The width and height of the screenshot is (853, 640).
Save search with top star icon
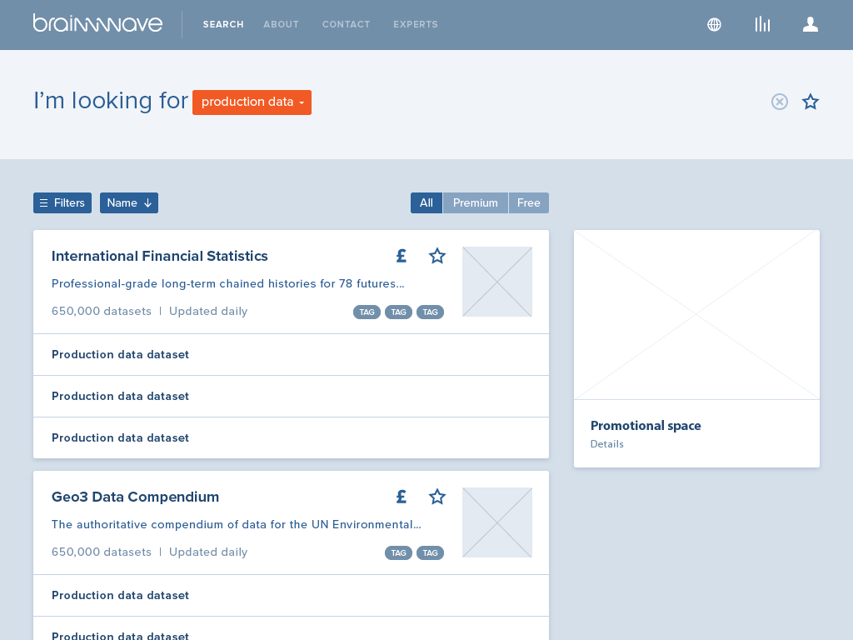(x=811, y=102)
